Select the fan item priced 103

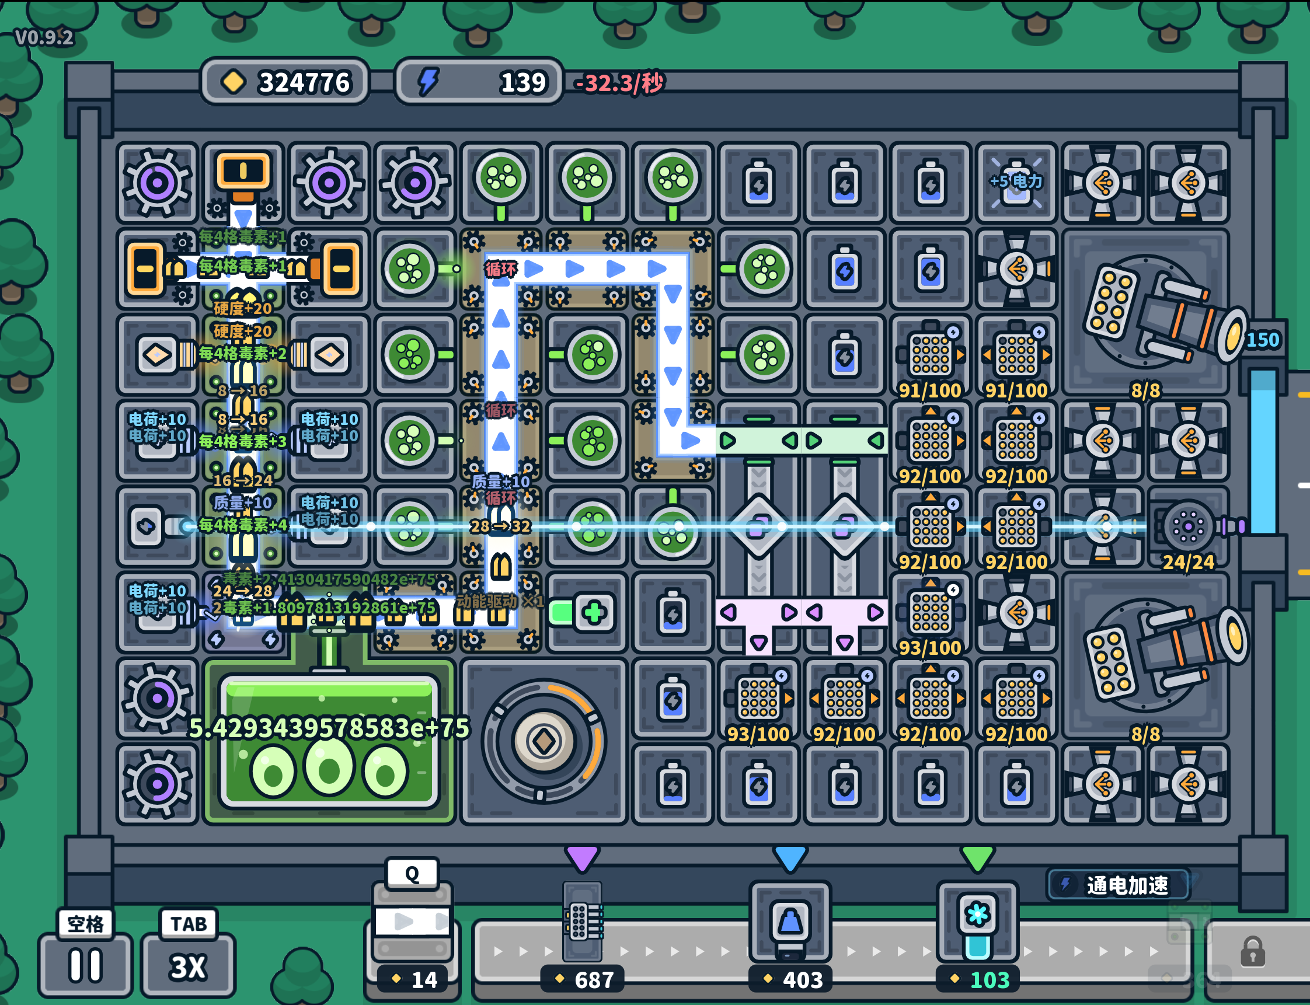pyautogui.click(x=977, y=922)
